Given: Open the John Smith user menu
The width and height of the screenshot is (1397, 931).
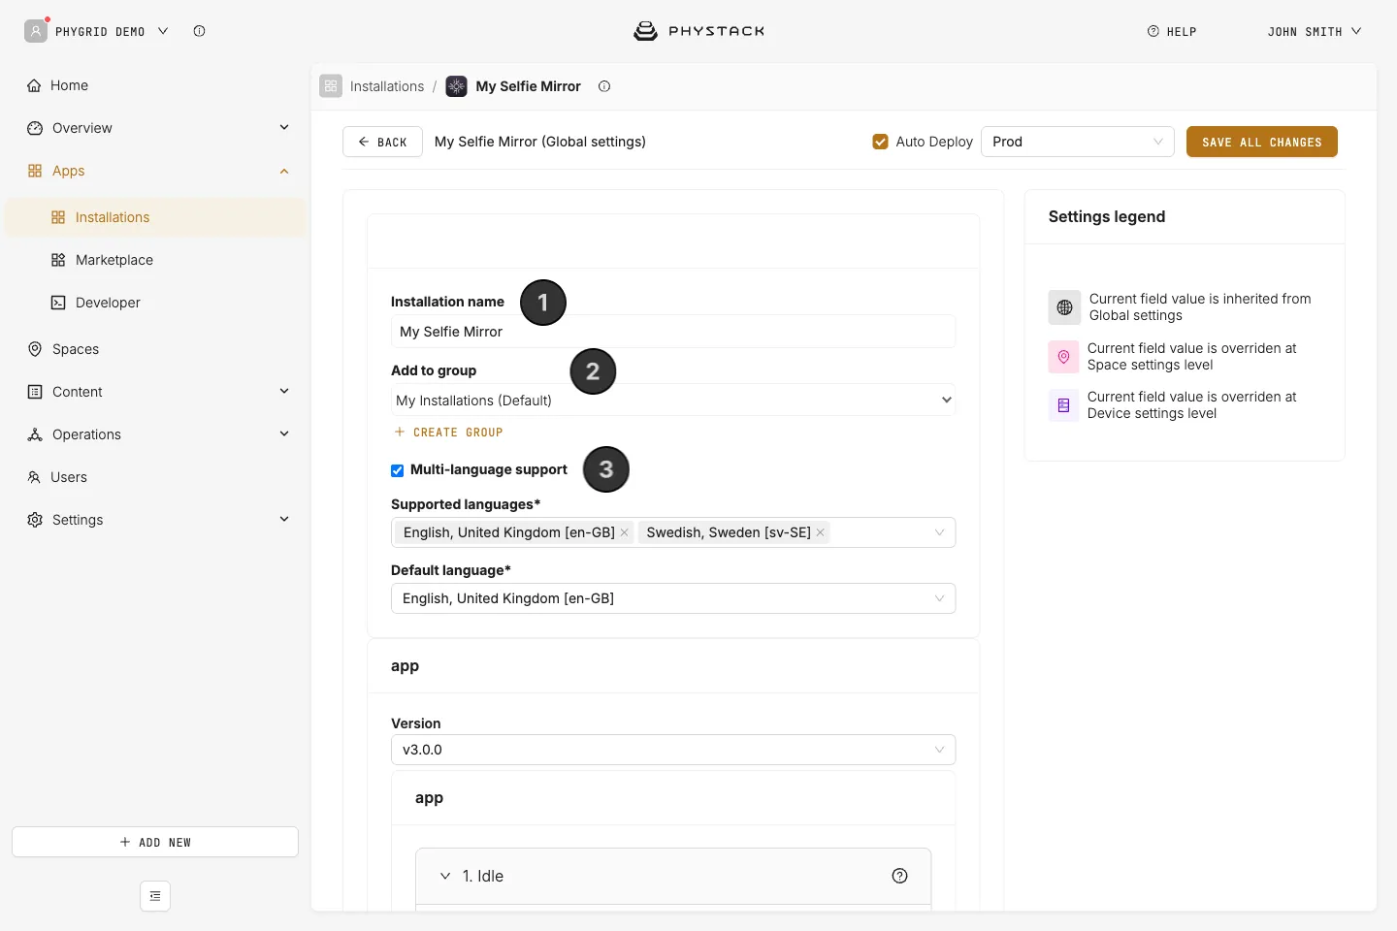Looking at the screenshot, I should (1315, 32).
